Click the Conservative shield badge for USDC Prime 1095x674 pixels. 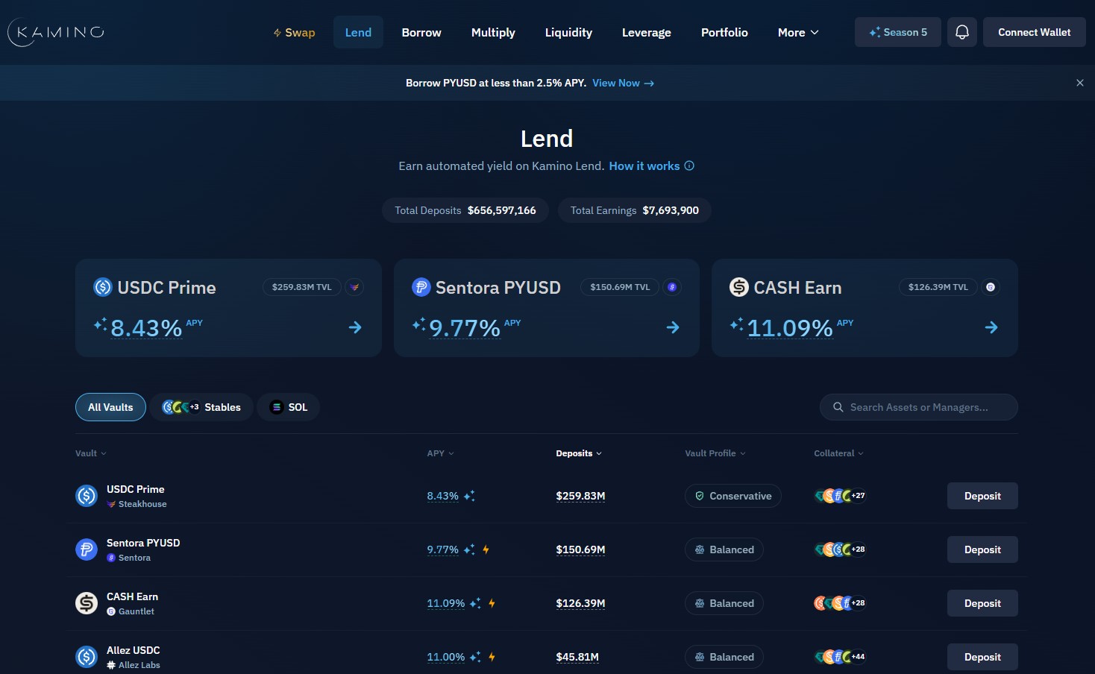click(x=700, y=495)
